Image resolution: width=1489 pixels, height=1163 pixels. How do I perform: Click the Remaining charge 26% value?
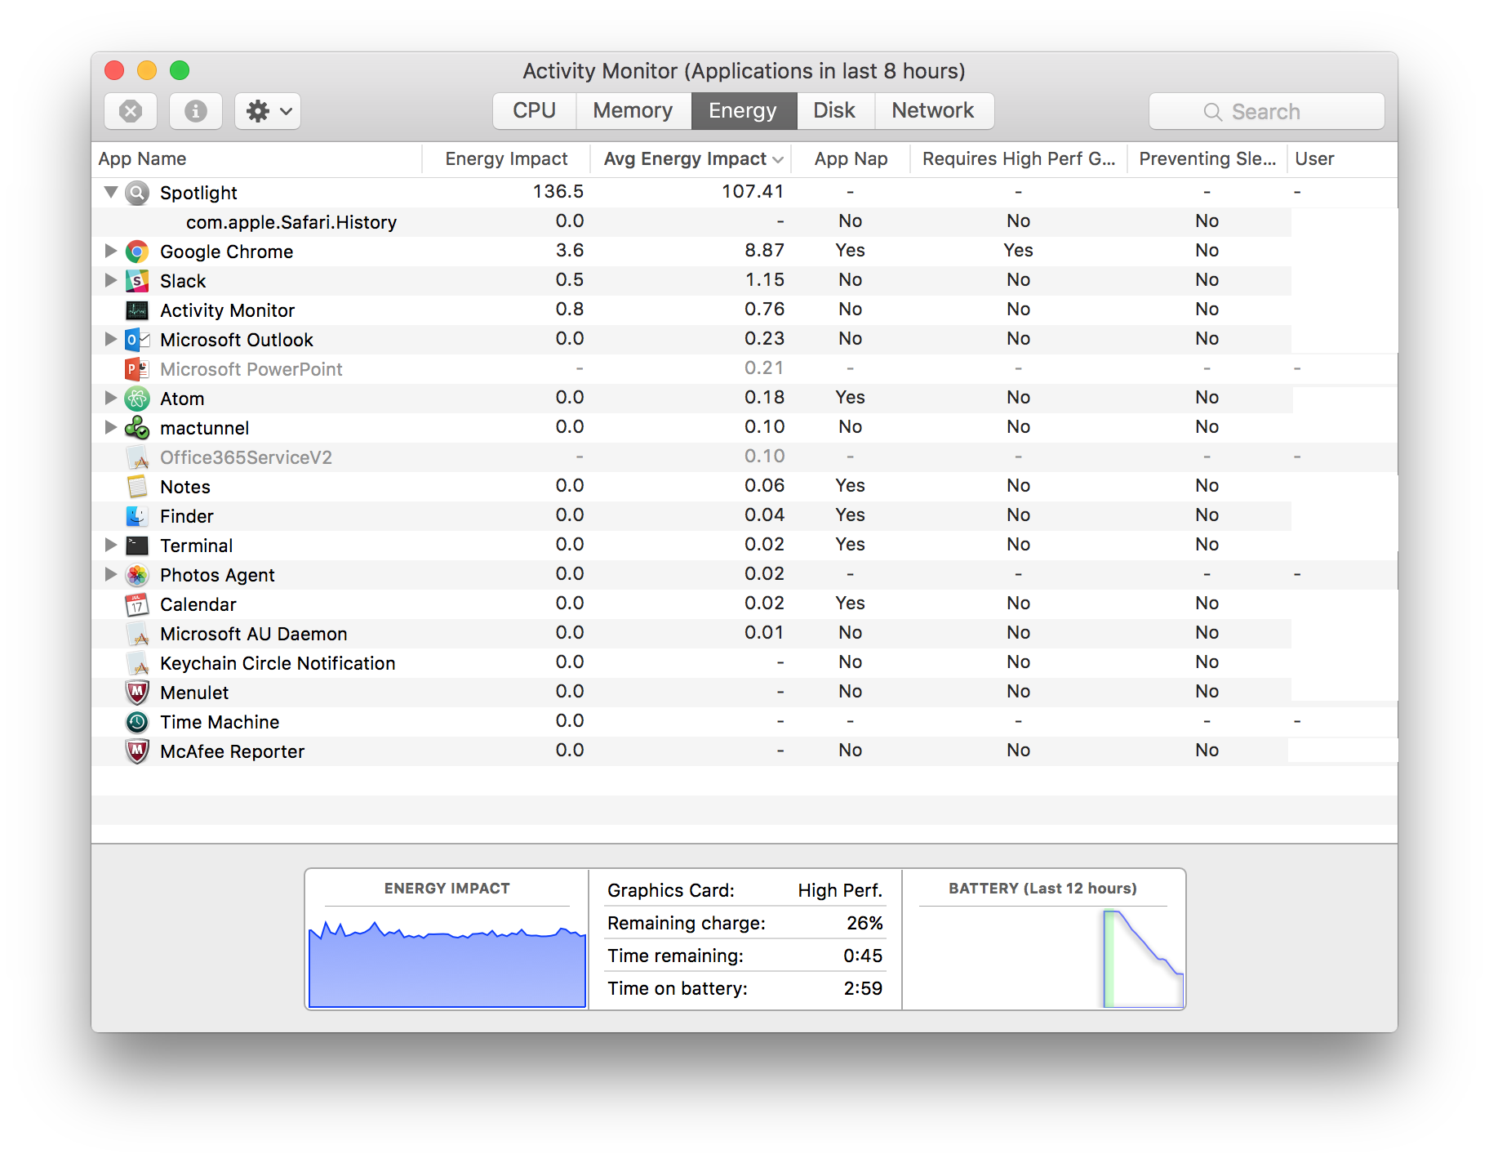[865, 923]
